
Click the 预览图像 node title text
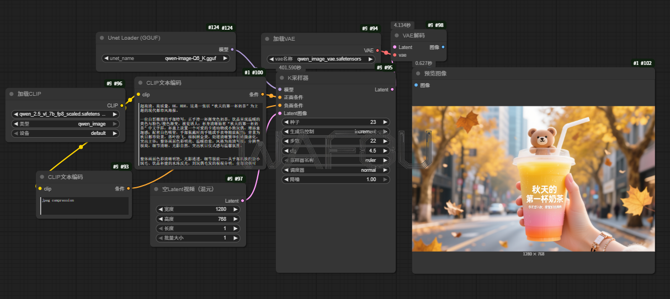(x=435, y=73)
